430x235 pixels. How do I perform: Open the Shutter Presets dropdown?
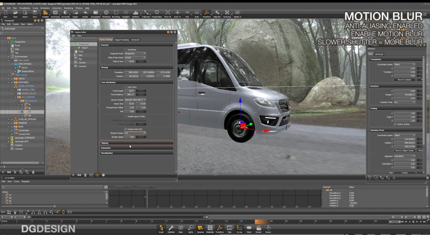135,133
